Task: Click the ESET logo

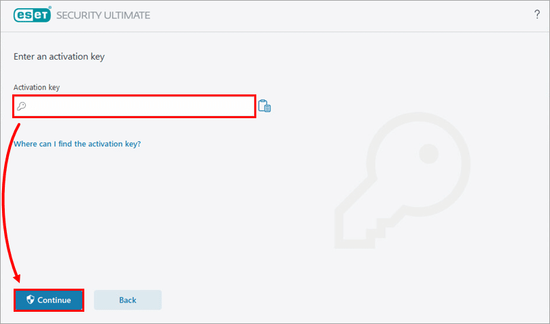Action: coord(33,15)
